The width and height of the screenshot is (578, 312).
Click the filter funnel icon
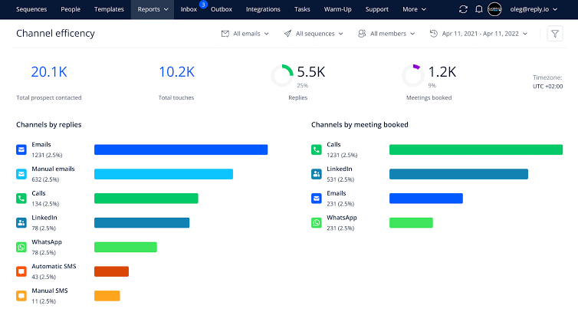click(555, 34)
